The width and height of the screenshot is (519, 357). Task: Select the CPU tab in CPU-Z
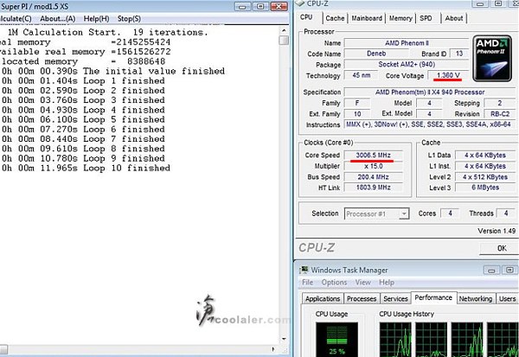point(306,17)
